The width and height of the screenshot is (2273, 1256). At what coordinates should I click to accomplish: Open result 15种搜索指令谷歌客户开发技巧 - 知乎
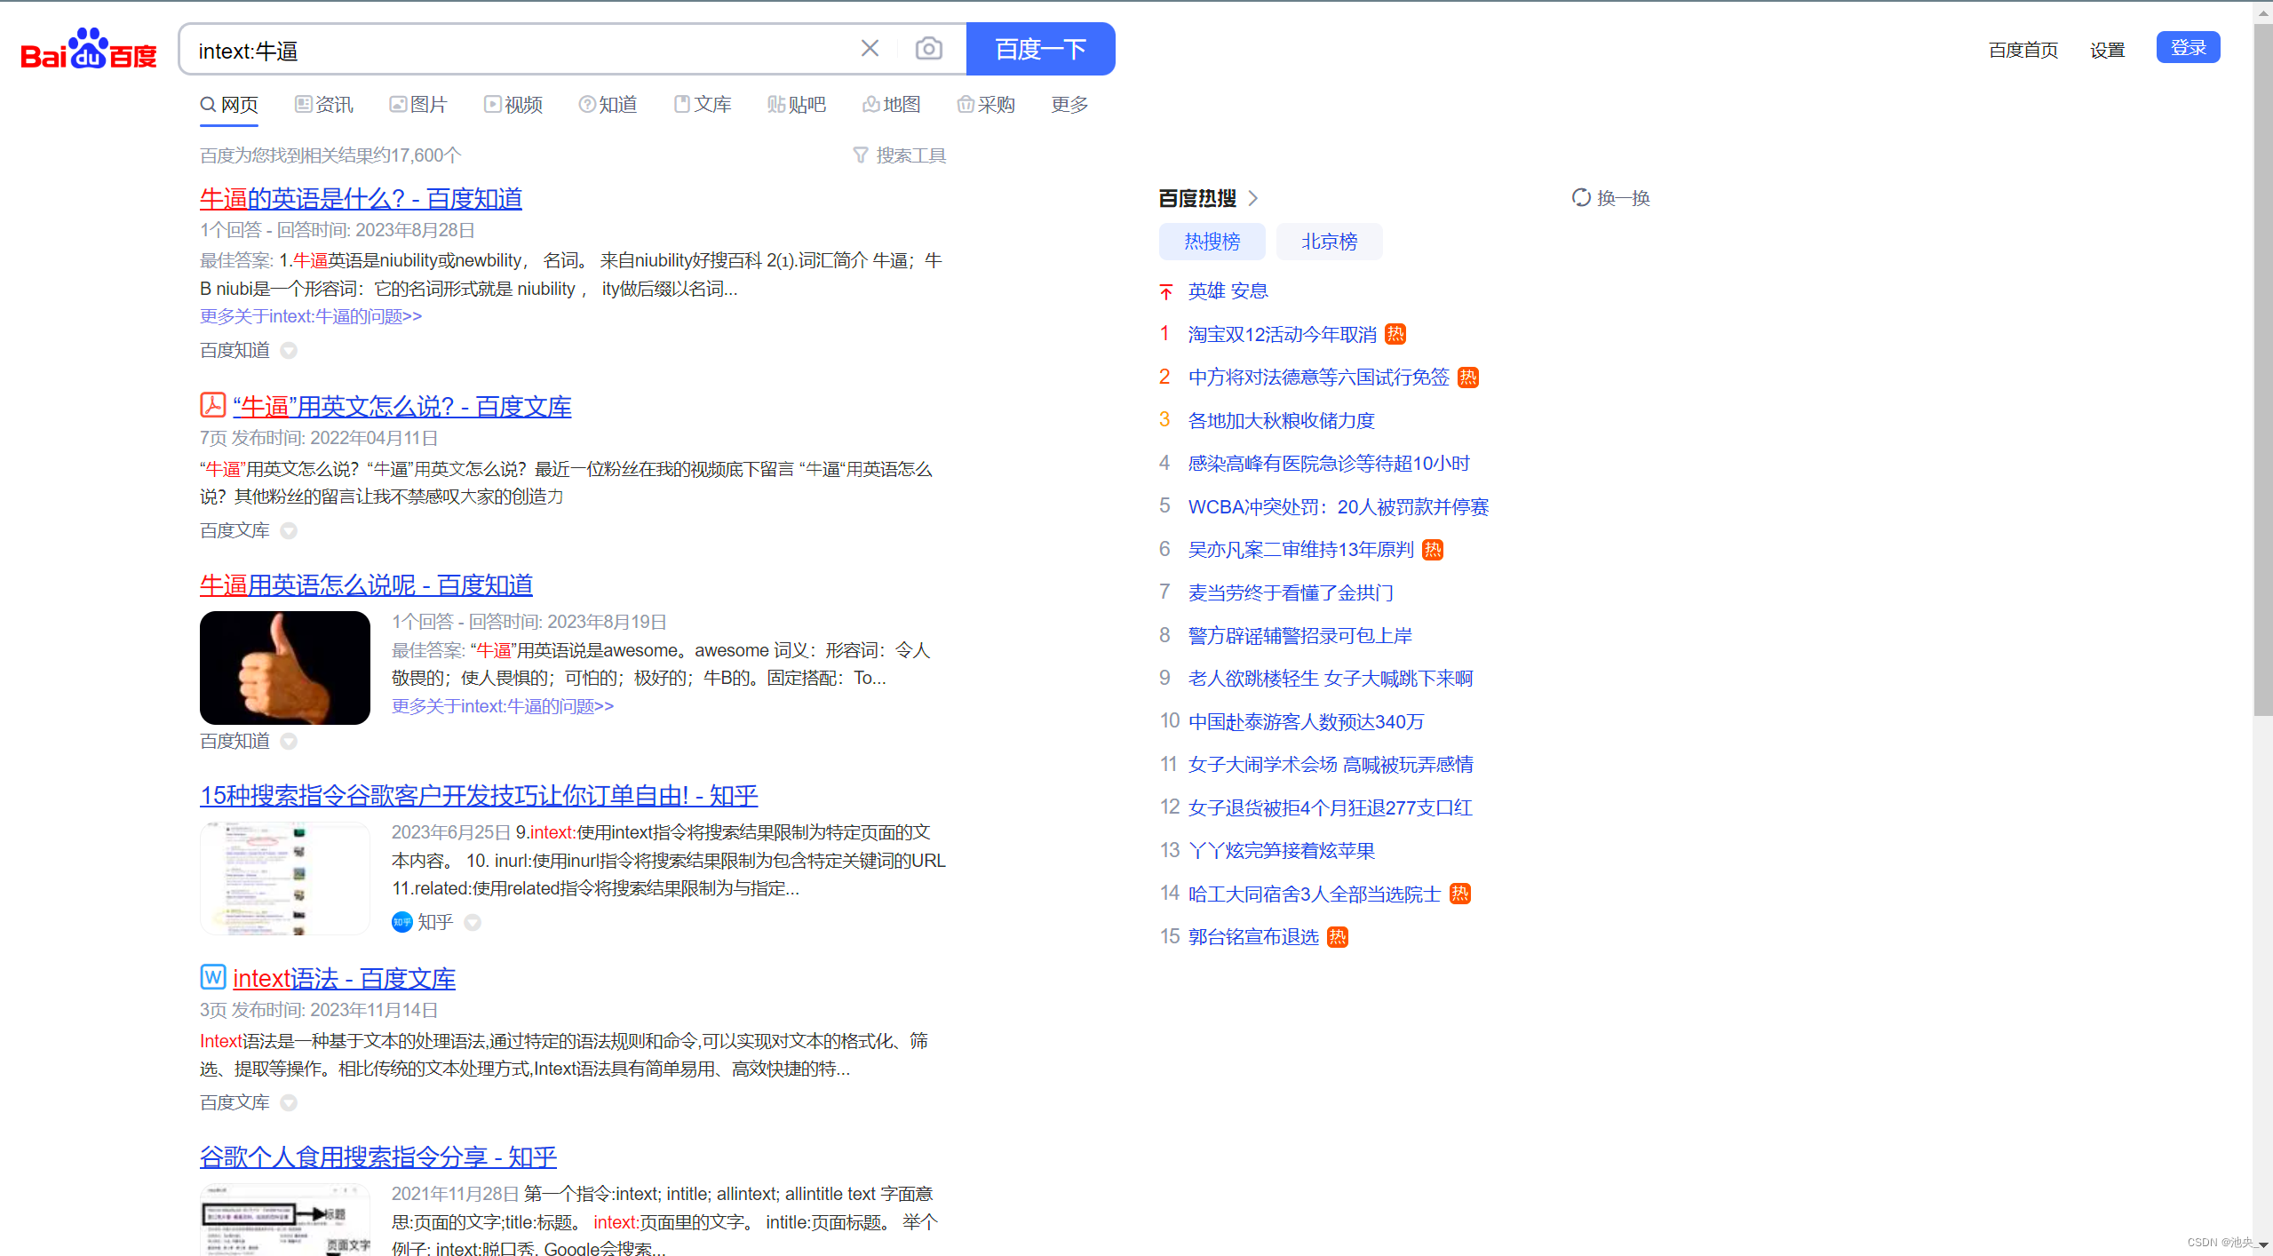(x=479, y=796)
